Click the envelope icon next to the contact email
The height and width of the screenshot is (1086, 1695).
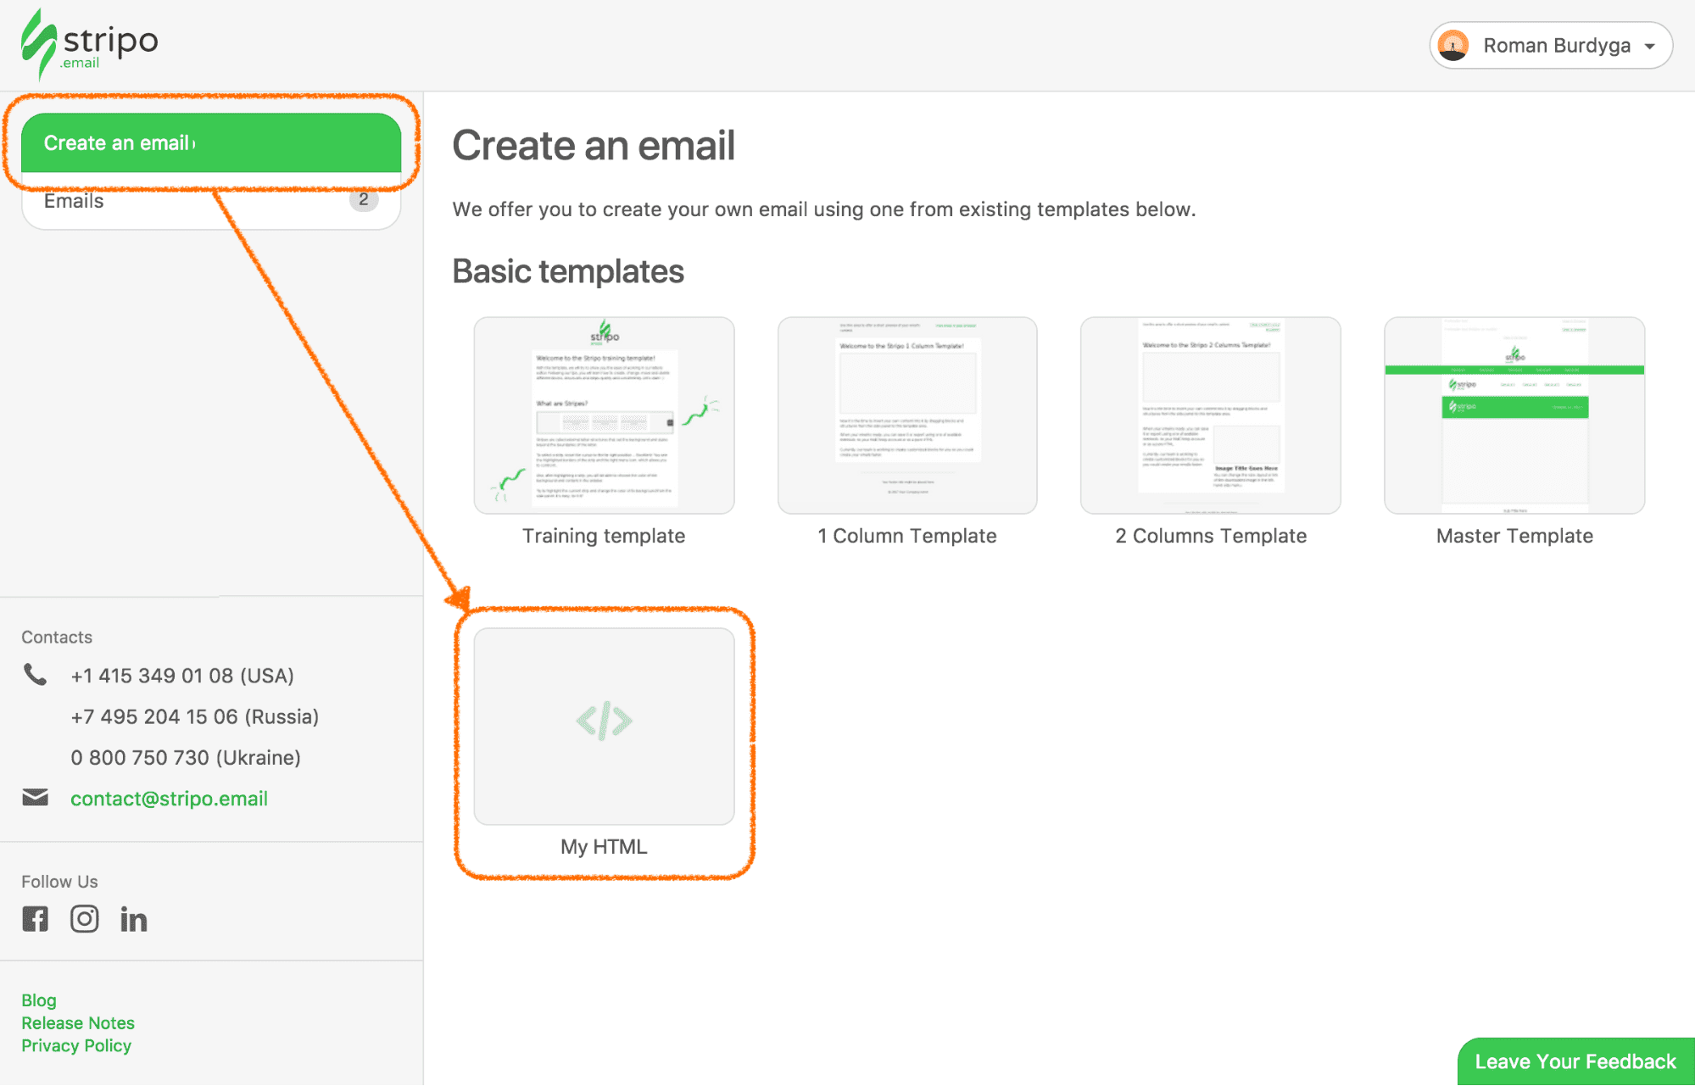[36, 797]
